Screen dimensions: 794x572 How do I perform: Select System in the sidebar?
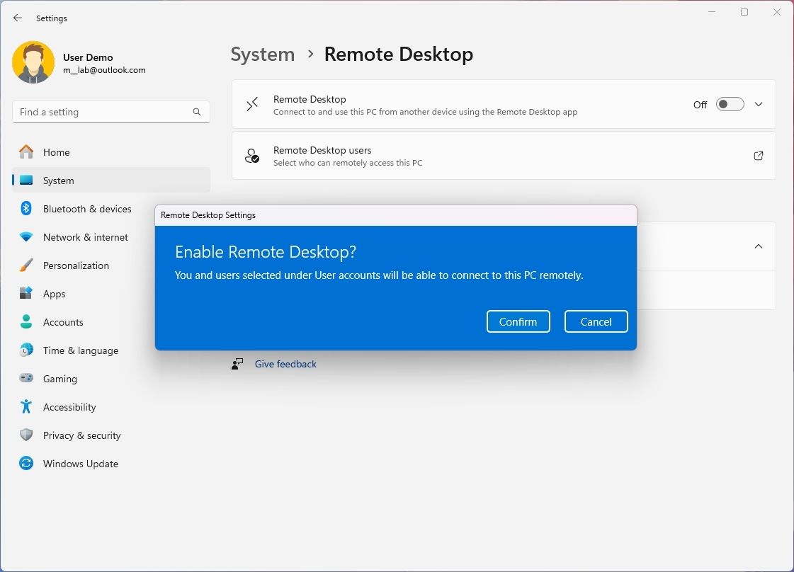pos(59,181)
